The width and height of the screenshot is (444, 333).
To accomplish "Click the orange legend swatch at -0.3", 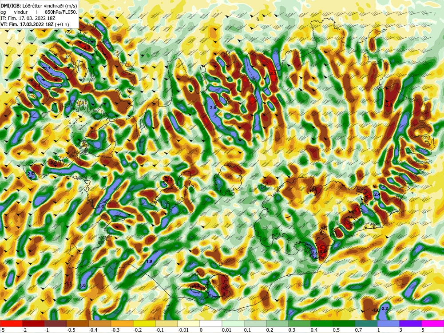I will click(x=122, y=323).
